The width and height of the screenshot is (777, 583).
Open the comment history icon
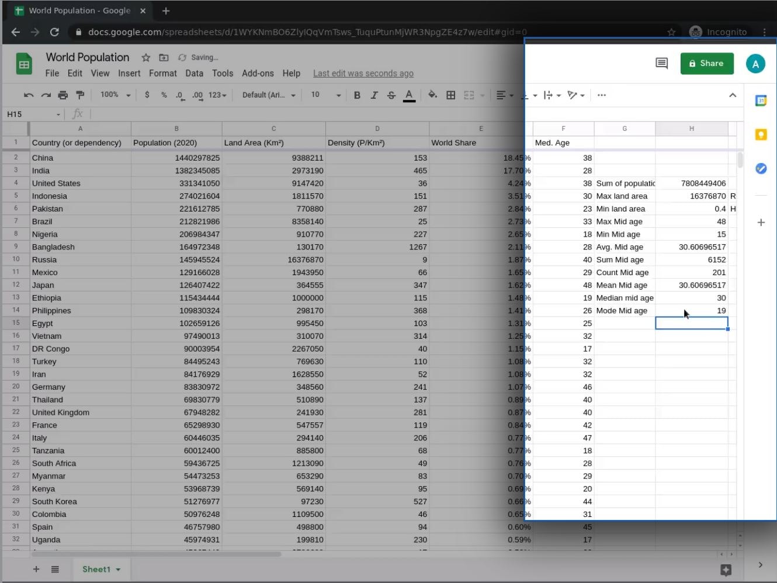coord(661,64)
